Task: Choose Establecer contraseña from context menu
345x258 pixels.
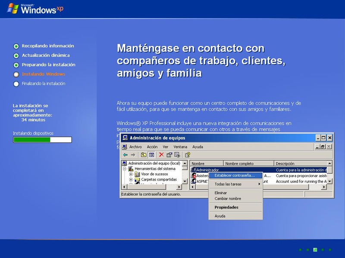Action: [235, 175]
